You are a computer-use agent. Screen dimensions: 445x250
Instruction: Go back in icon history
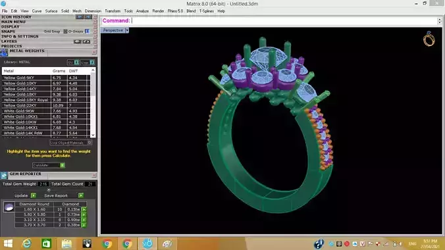coord(80,17)
